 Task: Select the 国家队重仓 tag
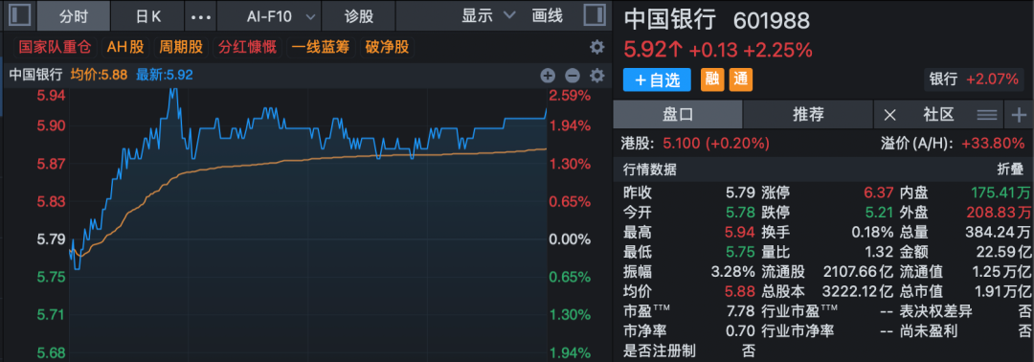[55, 48]
